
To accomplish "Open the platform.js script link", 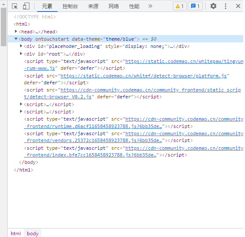I will 143,76.
